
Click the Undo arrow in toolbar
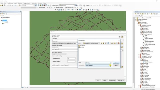[x=15, y=5]
